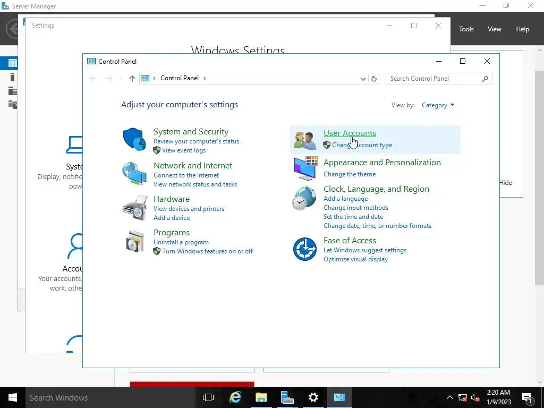Click View devices and printers
Screen dimensions: 544x408
(x=189, y=208)
